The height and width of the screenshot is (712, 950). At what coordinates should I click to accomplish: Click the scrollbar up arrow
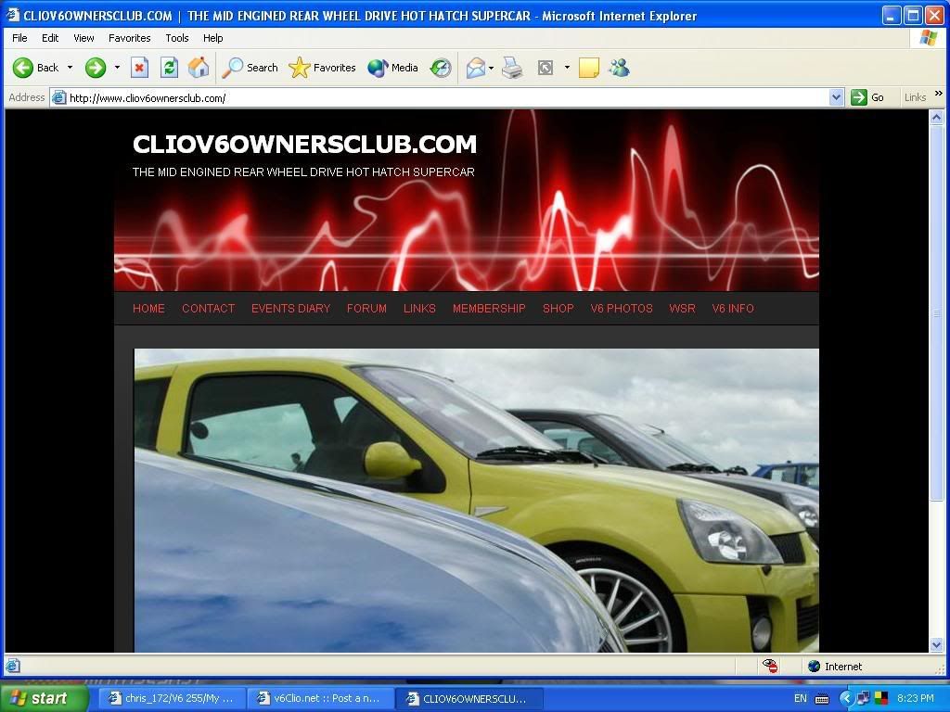click(x=937, y=118)
